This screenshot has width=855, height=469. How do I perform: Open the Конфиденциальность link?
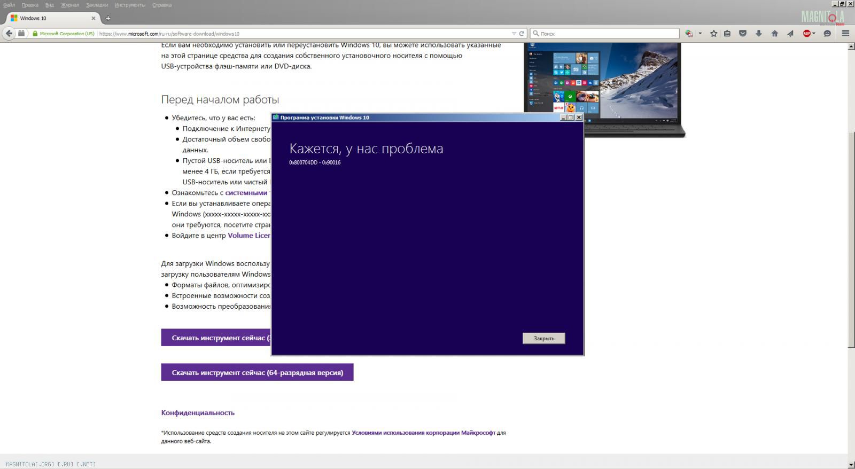(198, 412)
